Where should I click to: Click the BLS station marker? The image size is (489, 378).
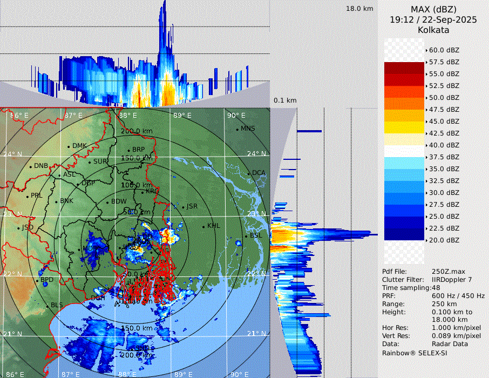pyautogui.click(x=46, y=306)
